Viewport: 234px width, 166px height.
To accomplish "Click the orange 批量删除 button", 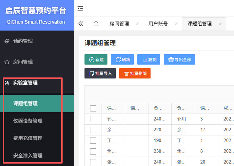I will [135, 73].
